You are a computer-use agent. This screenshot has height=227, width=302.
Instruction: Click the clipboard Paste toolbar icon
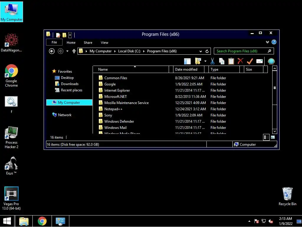(x=231, y=61)
